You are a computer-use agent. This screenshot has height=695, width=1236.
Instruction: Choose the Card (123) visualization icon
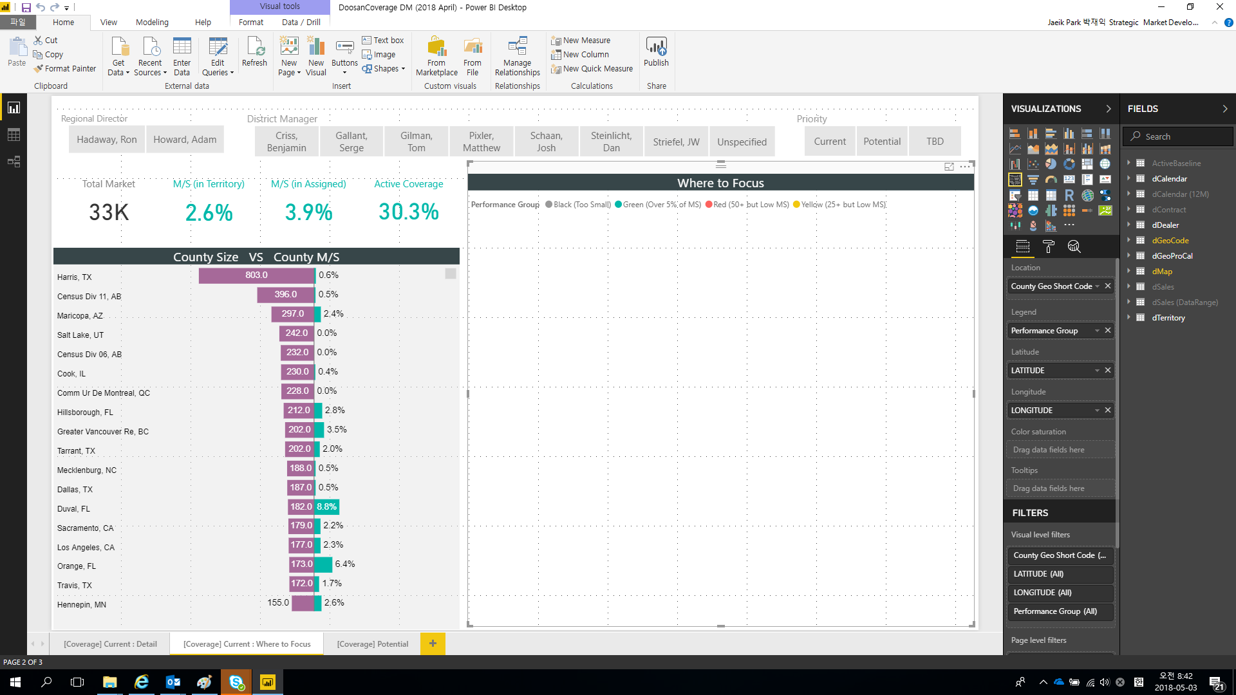pyautogui.click(x=1069, y=180)
